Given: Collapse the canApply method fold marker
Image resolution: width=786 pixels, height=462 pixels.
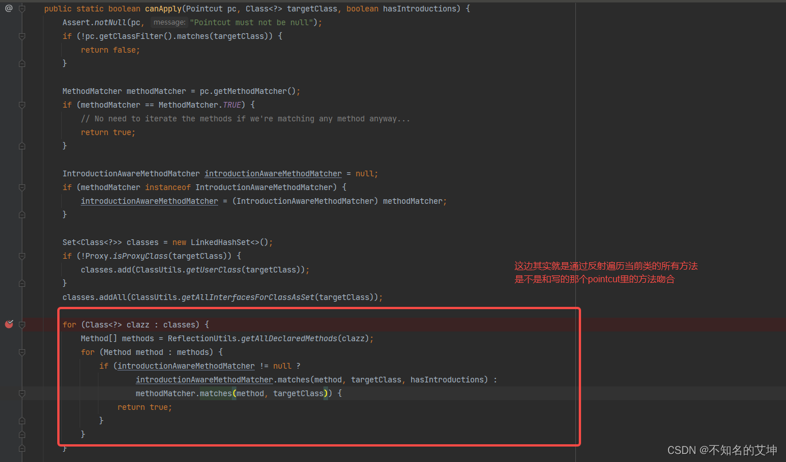Looking at the screenshot, I should point(22,9).
